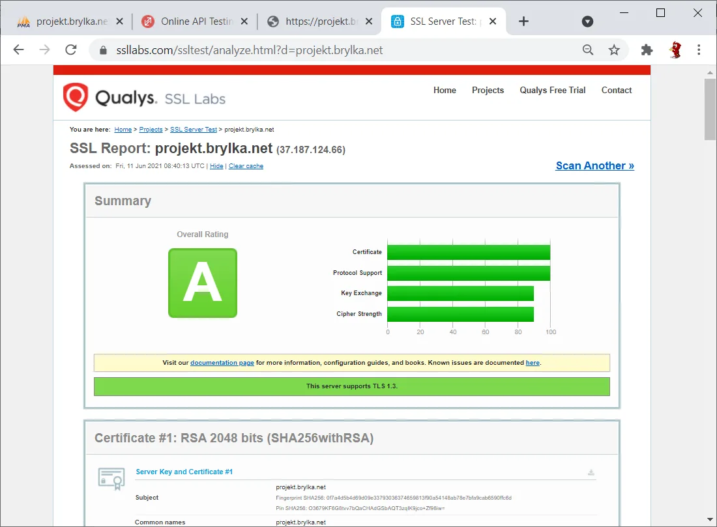Screen dimensions: 717x527
Task: Click the IP address 37.187.124.66
Action: 311,150
